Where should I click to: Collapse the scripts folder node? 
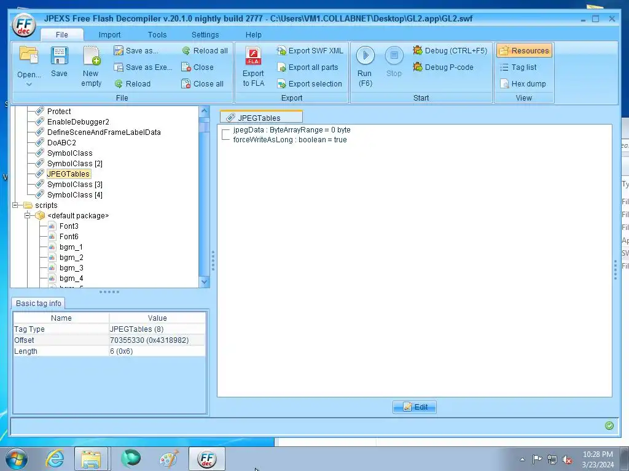pos(15,205)
